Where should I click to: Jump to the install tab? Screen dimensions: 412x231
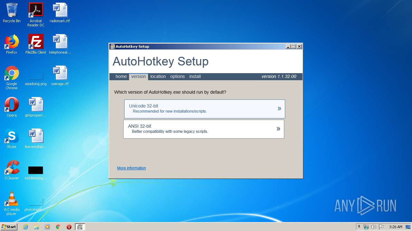(x=195, y=76)
